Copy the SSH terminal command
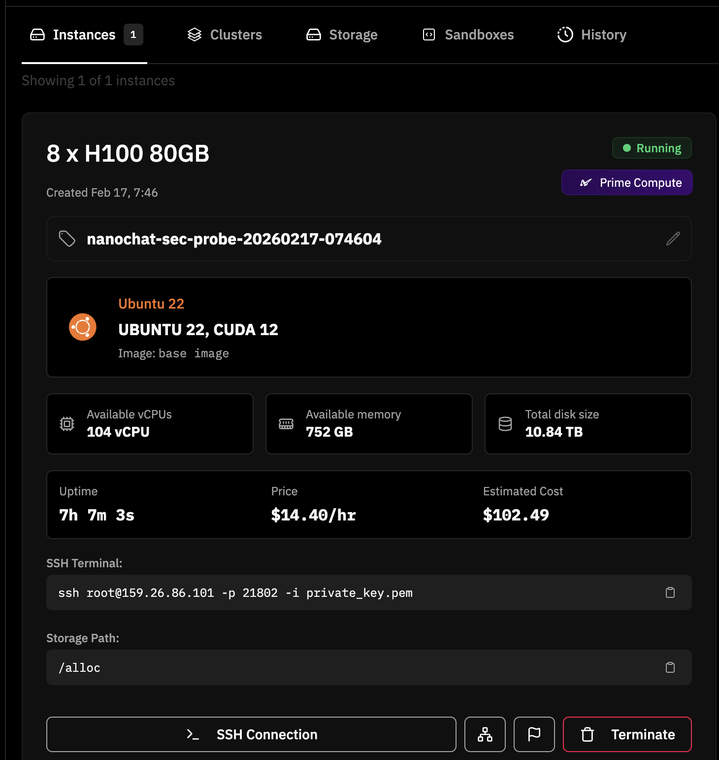Viewport: 719px width, 760px height. point(670,592)
